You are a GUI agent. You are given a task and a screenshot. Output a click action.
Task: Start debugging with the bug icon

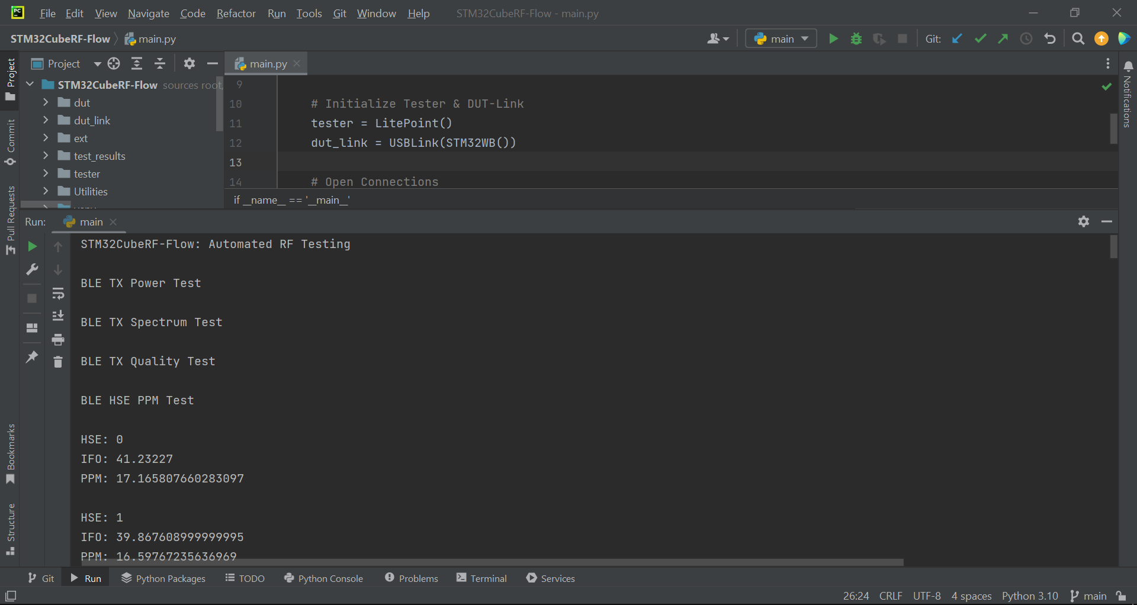(856, 39)
